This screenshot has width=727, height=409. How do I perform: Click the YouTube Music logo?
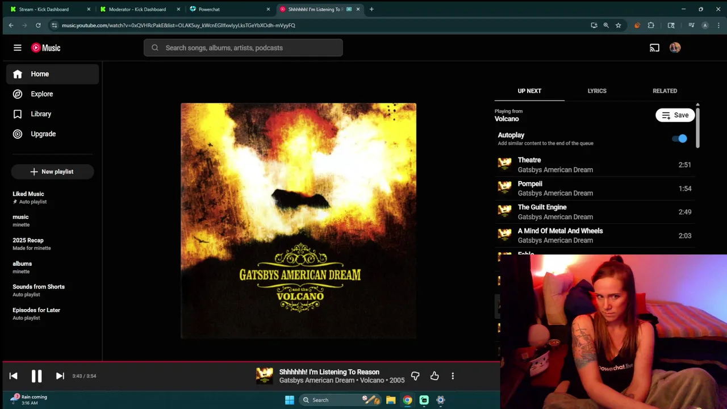(46, 48)
